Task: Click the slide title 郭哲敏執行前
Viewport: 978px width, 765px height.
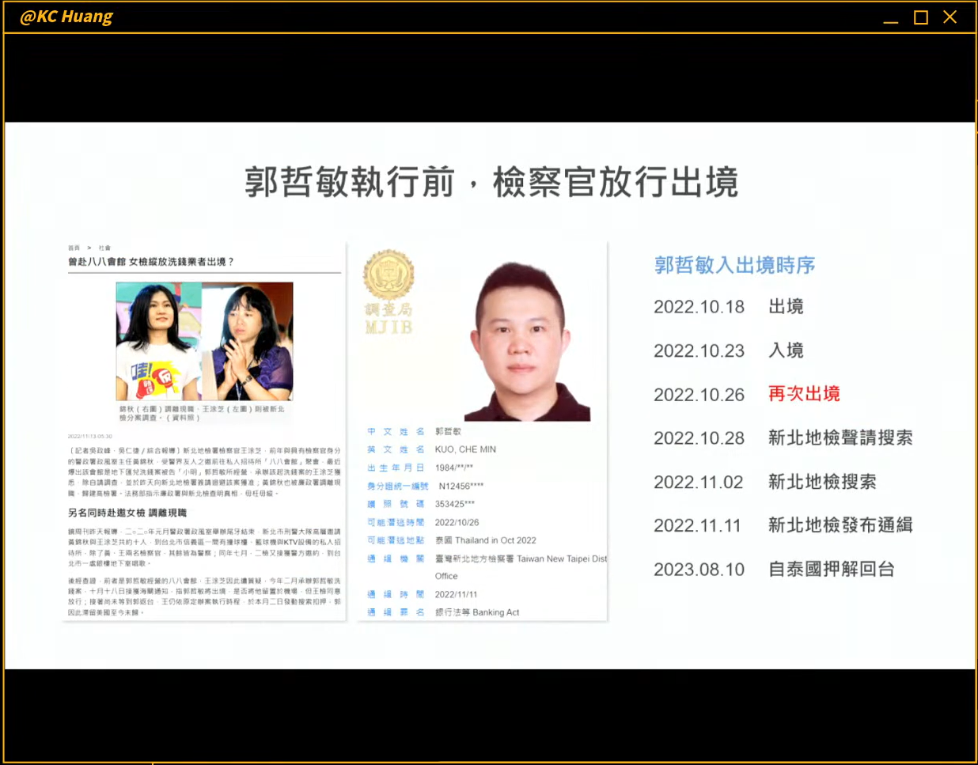Action: tap(491, 182)
